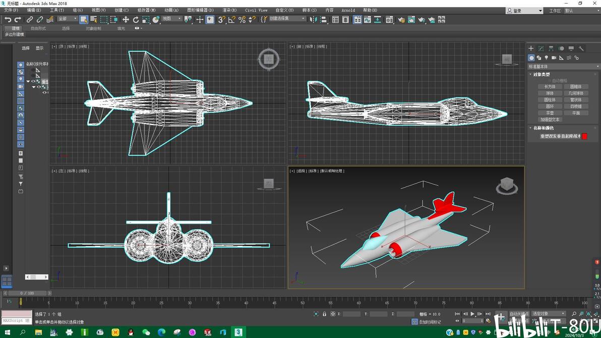Toggle Angle Snap

tap(231, 20)
